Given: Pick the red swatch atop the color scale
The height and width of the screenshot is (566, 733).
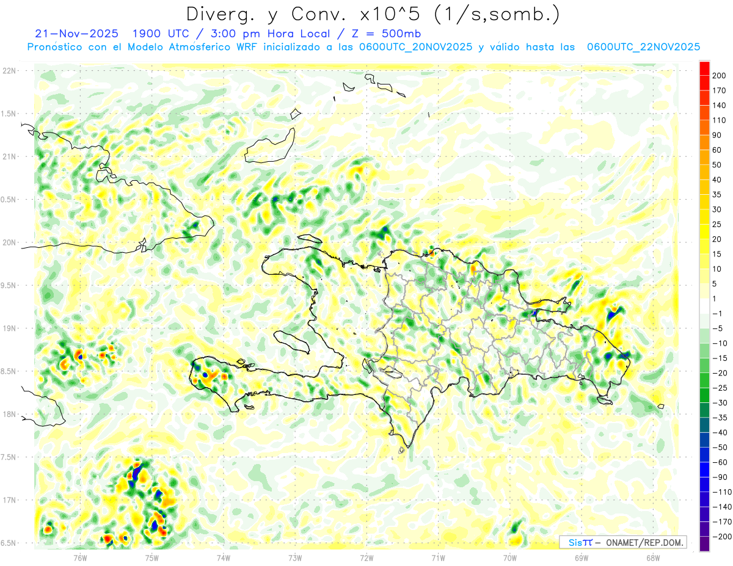Looking at the screenshot, I should click(x=705, y=68).
